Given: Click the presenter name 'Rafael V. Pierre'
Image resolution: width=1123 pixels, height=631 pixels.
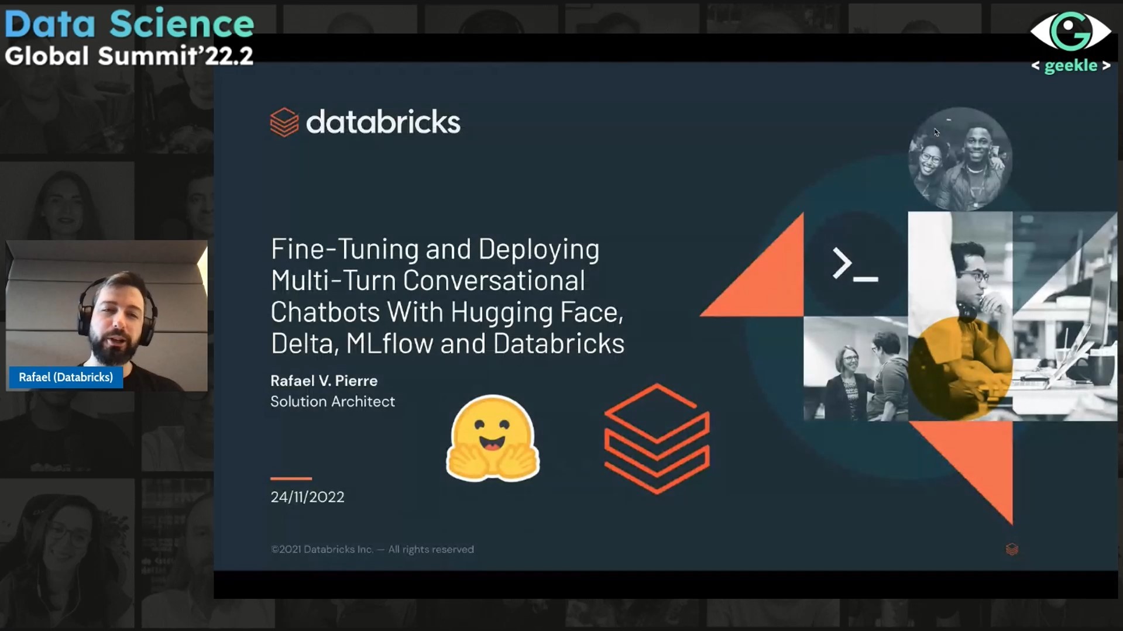Looking at the screenshot, I should [x=324, y=381].
